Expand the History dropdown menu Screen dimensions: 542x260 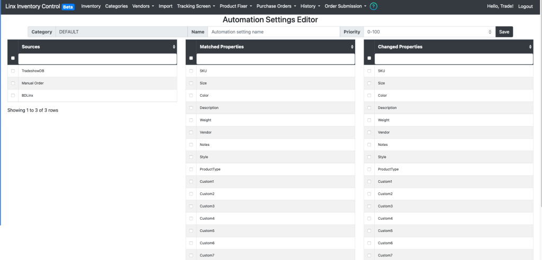pos(310,6)
